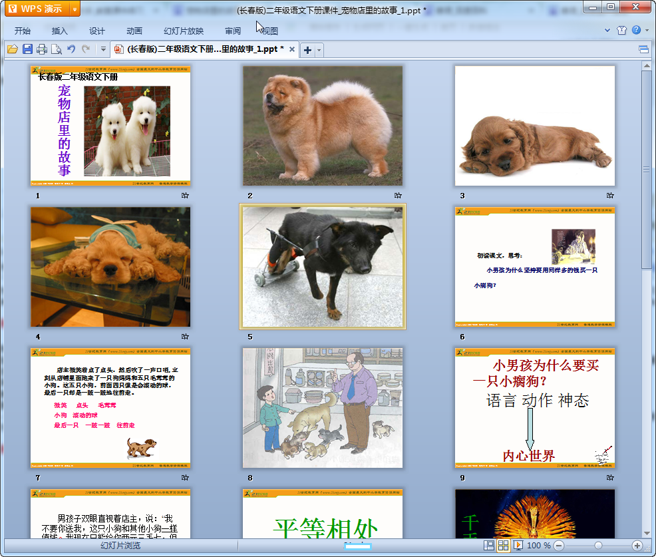
Task: Open the dropdown next to new tab button
Action: point(319,50)
